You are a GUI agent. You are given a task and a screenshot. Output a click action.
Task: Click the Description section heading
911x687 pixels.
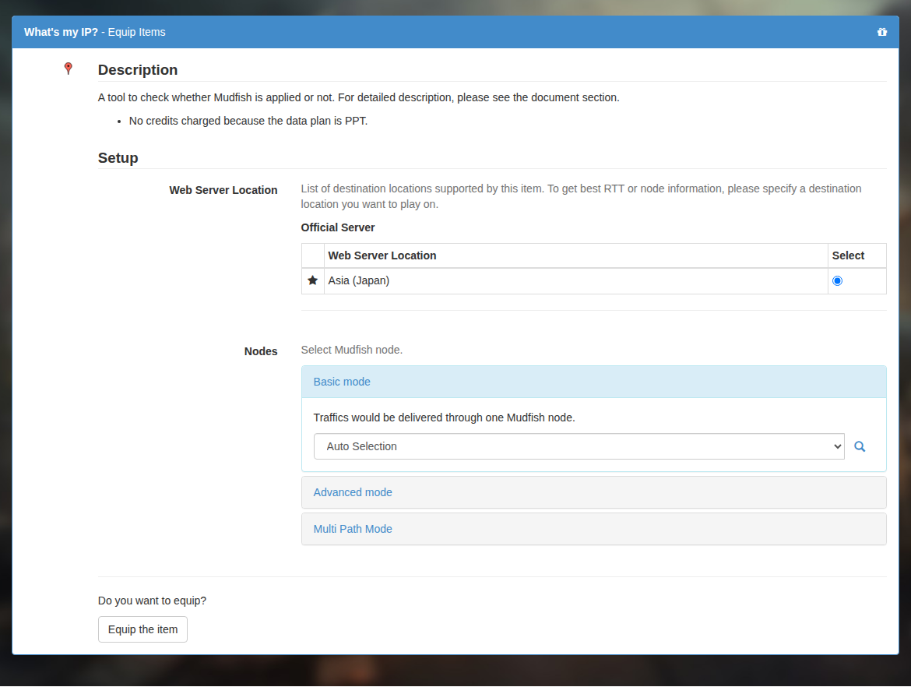tap(138, 70)
